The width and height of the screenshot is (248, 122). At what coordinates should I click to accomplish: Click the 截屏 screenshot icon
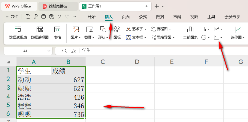tap(89, 29)
